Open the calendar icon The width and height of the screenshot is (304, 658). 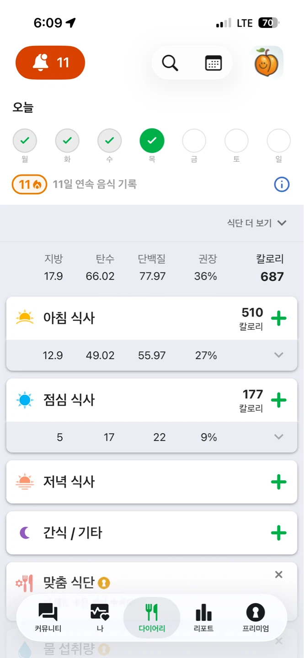(x=213, y=63)
